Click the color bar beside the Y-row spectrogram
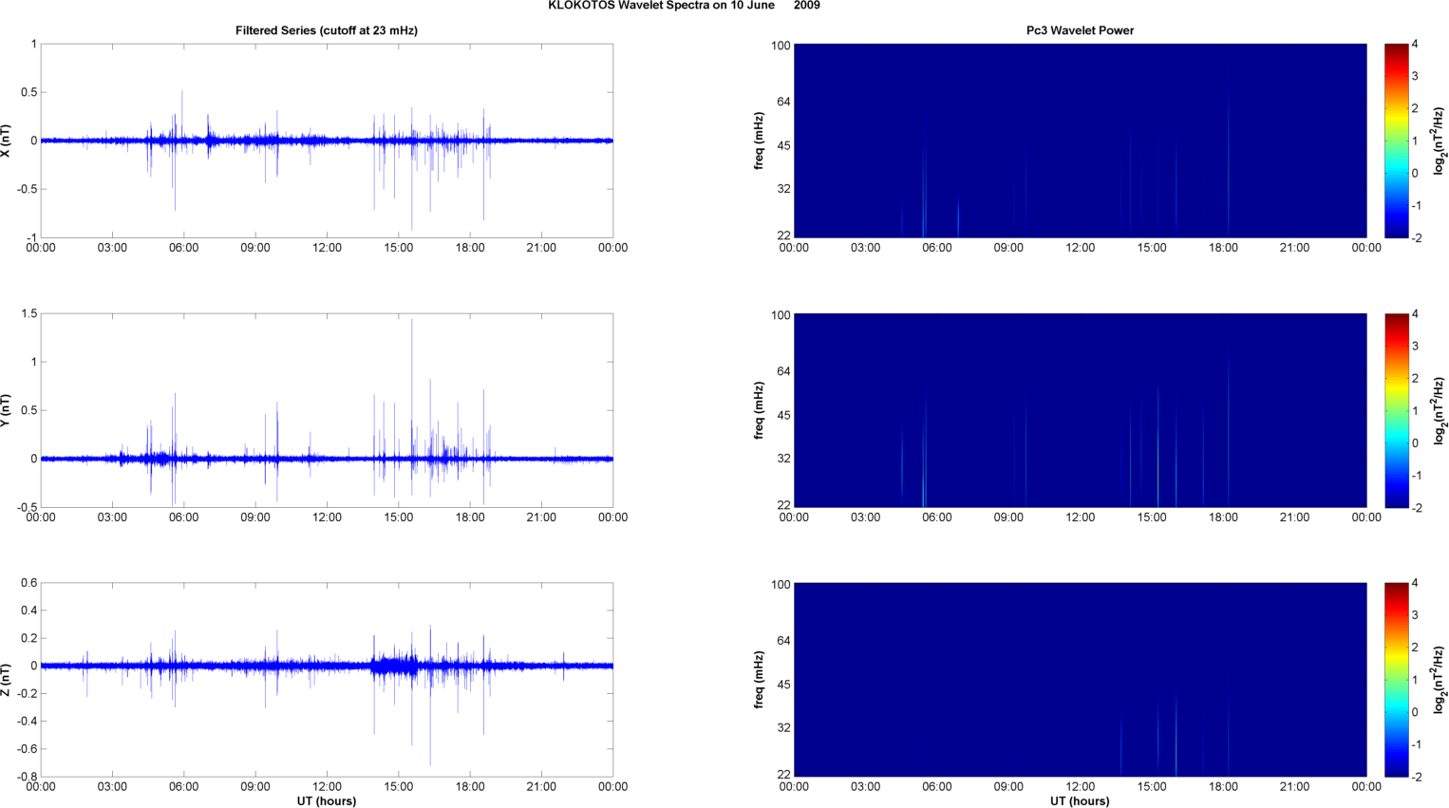This screenshot has width=1449, height=808. 1396,410
